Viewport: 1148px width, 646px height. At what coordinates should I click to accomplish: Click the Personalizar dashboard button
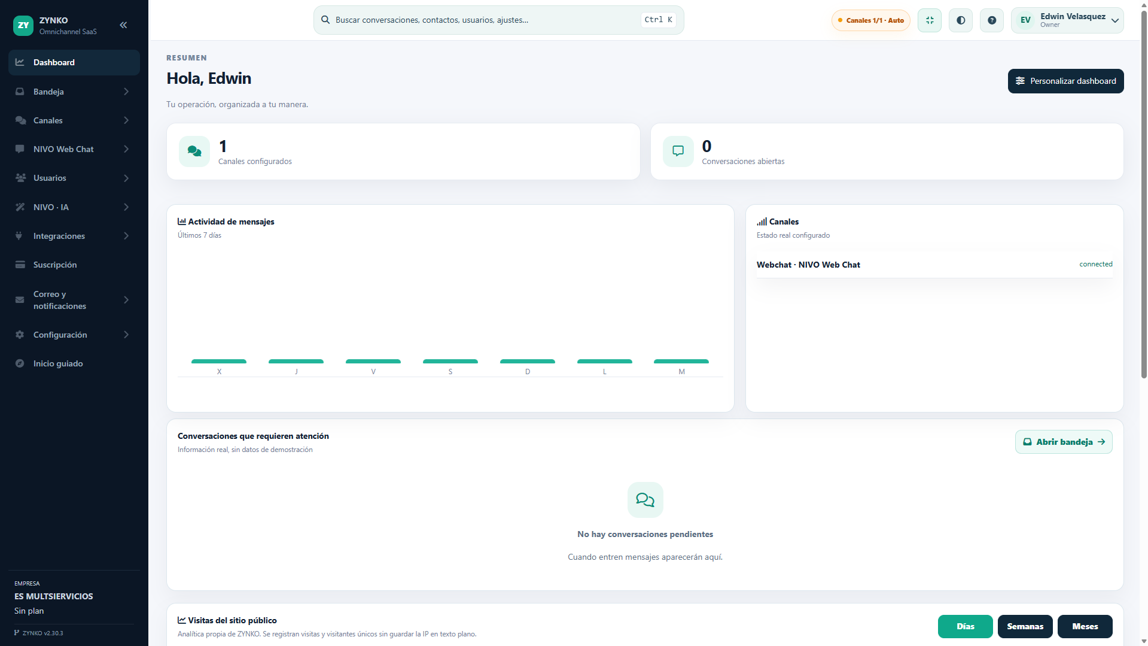click(x=1065, y=81)
